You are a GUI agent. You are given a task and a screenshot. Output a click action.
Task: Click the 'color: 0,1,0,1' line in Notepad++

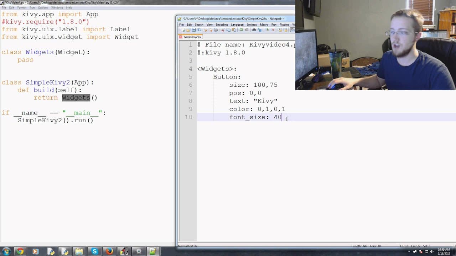coord(257,109)
